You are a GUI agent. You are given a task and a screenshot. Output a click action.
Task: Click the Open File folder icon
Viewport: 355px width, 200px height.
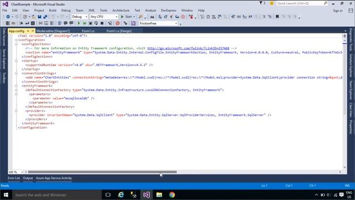tap(33, 17)
